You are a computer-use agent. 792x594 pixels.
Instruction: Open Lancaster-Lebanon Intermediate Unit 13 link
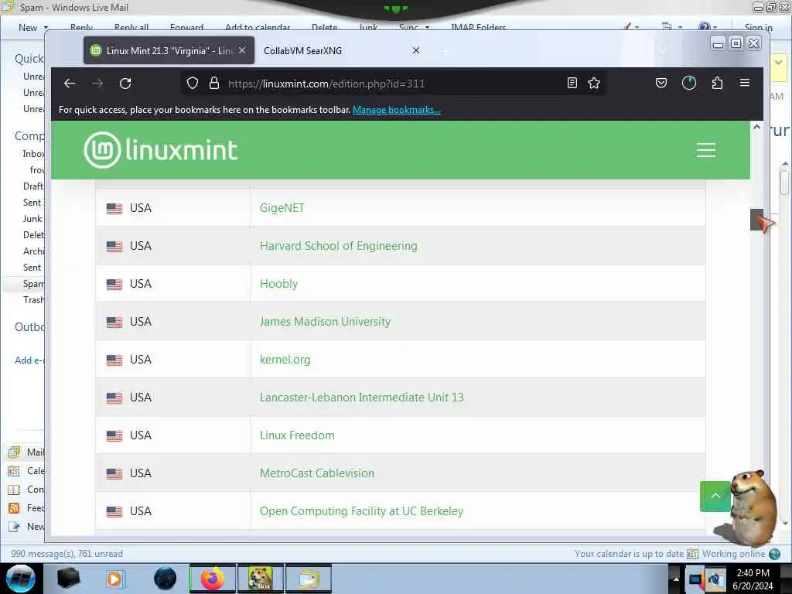(362, 398)
